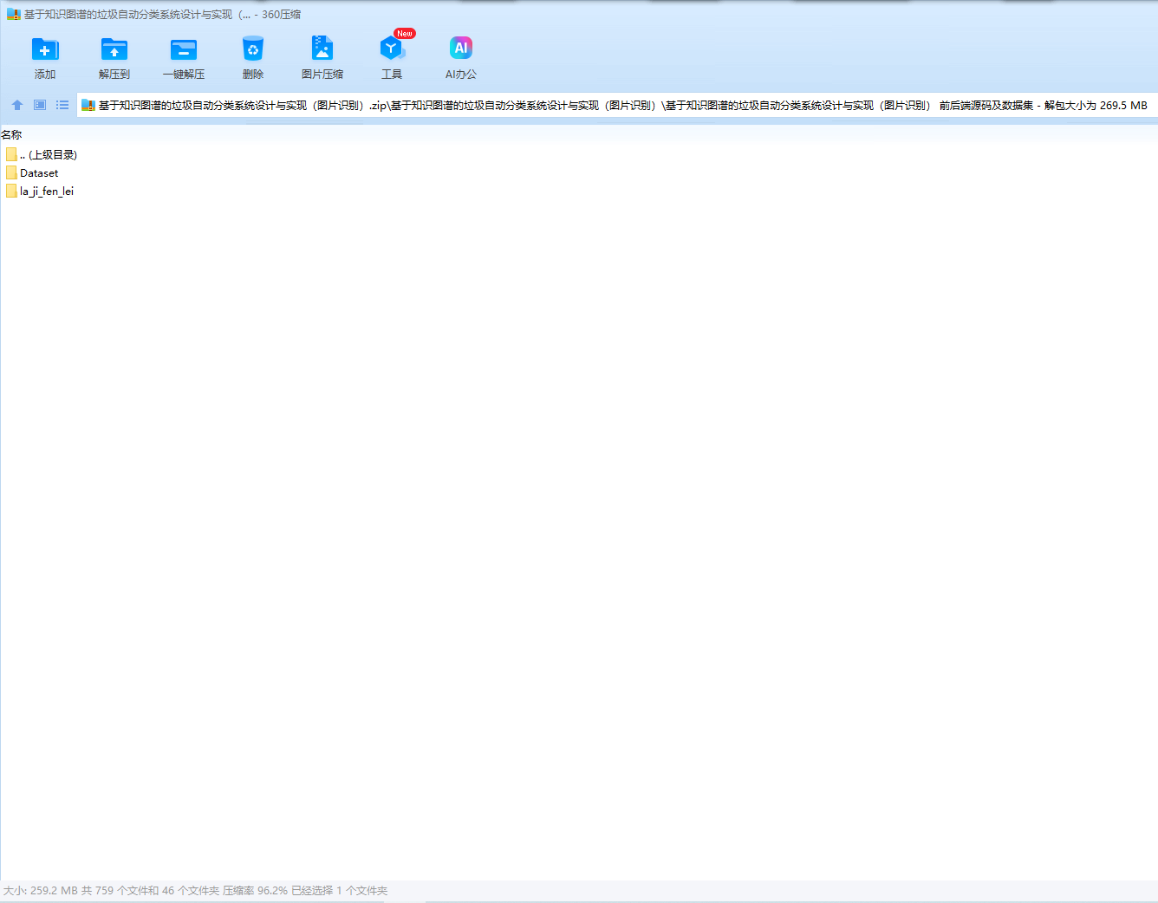Select the ".. (上级目录)" parent directory row
Image resolution: width=1158 pixels, height=903 pixels.
click(42, 154)
